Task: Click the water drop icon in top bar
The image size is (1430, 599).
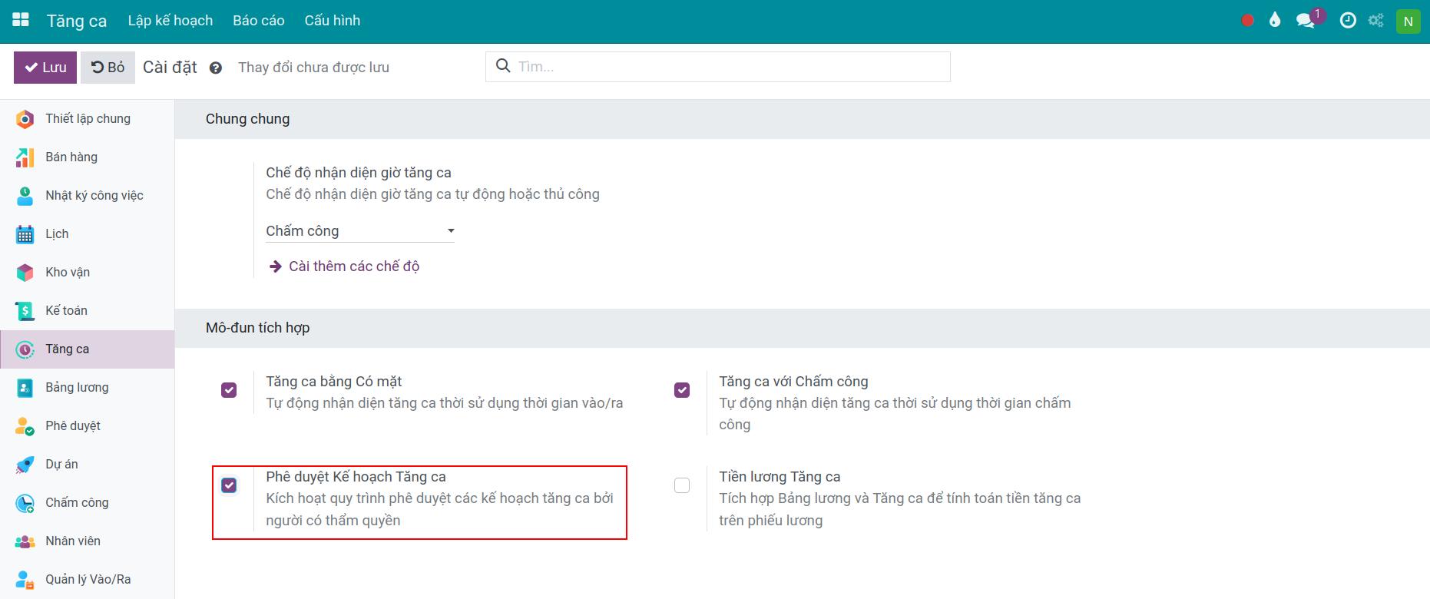Action: [x=1275, y=21]
